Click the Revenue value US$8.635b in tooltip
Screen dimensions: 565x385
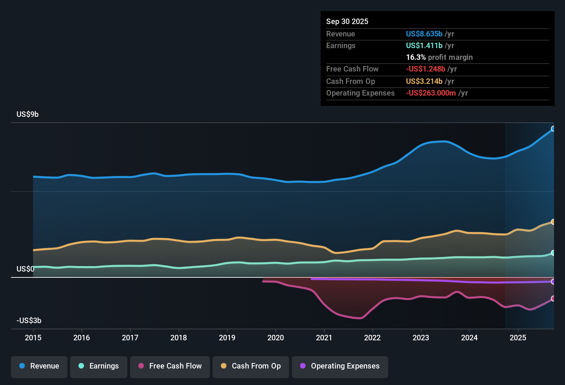coord(424,34)
